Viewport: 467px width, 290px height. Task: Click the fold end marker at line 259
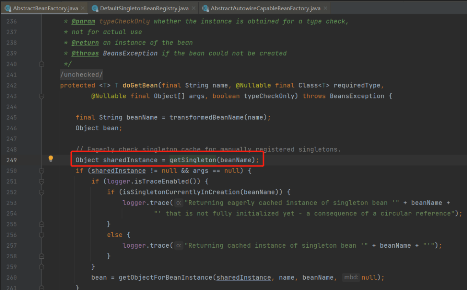pos(42,267)
